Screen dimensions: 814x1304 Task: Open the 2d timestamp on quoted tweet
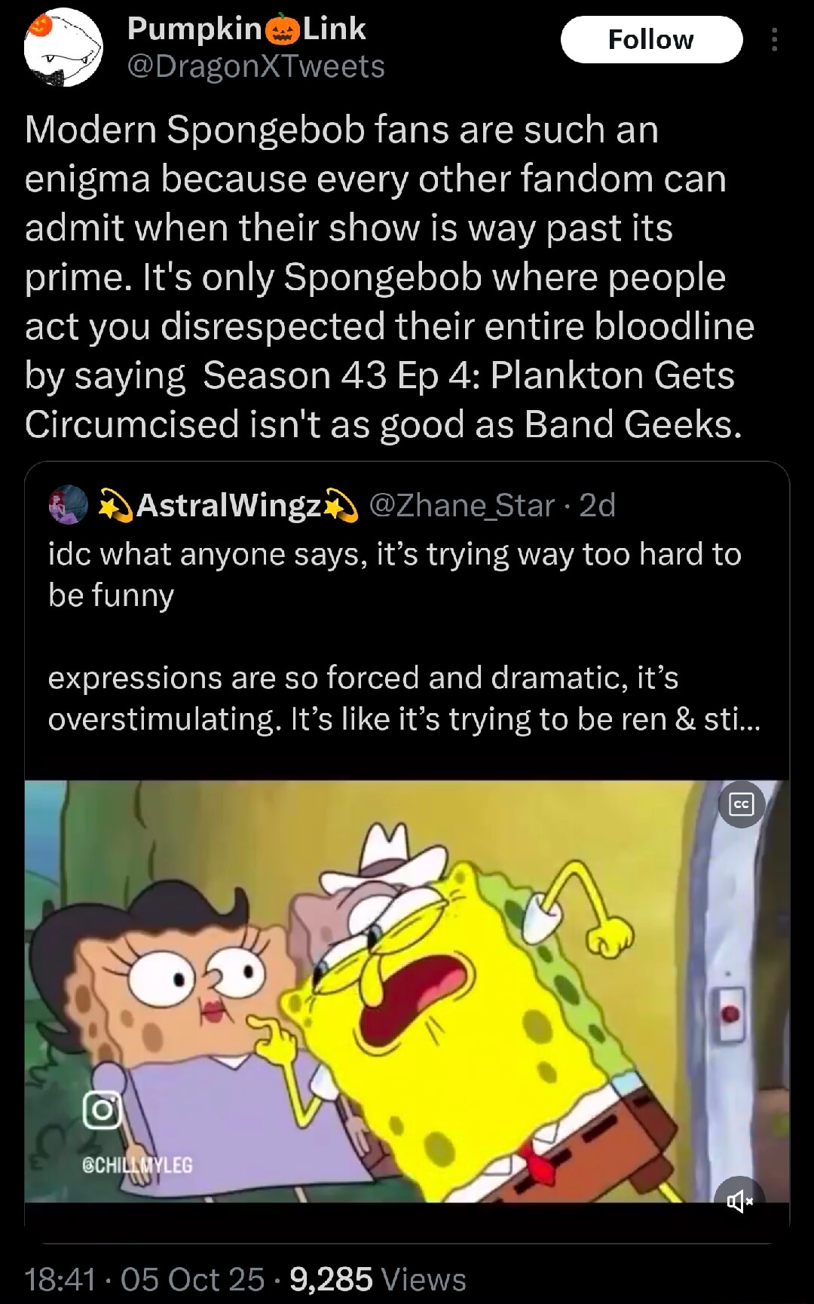[597, 505]
